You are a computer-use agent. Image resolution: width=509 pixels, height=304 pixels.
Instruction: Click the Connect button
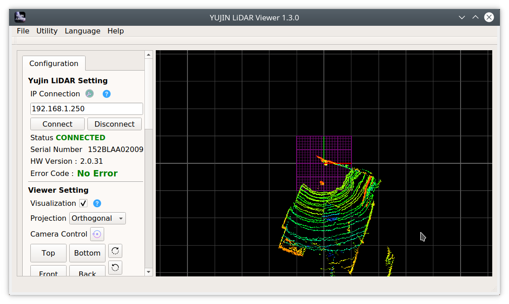pos(58,124)
